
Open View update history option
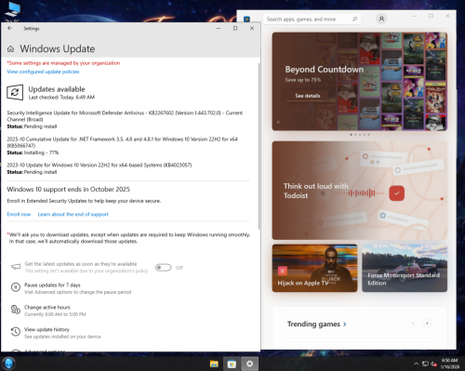(46, 329)
